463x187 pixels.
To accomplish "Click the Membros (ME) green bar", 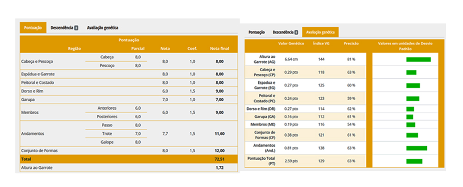I will [411, 125].
